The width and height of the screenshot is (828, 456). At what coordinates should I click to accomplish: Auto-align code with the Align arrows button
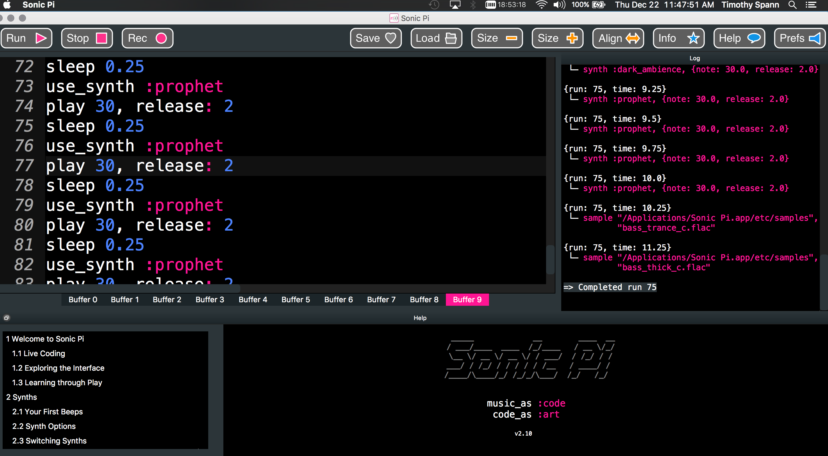[x=618, y=38]
